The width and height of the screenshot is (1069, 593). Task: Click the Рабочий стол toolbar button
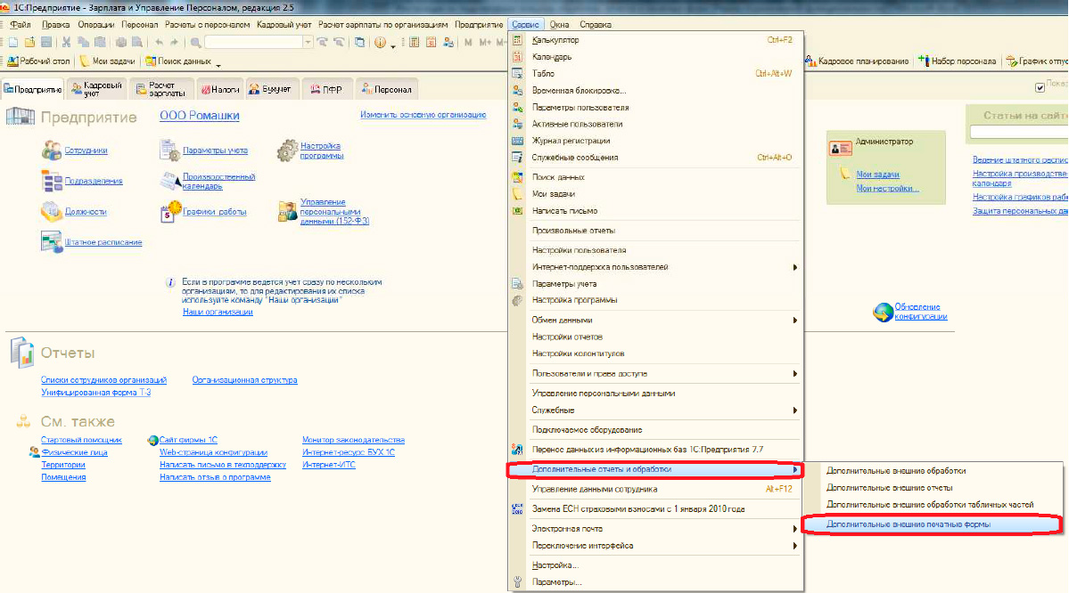[39, 61]
